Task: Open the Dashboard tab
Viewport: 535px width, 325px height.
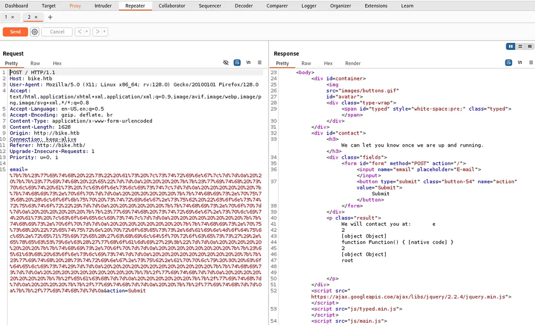Action: pyautogui.click(x=16, y=6)
